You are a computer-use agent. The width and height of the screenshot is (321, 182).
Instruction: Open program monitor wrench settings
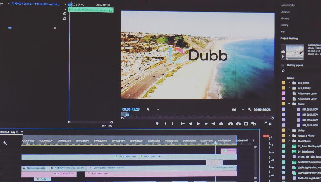(x=250, y=110)
